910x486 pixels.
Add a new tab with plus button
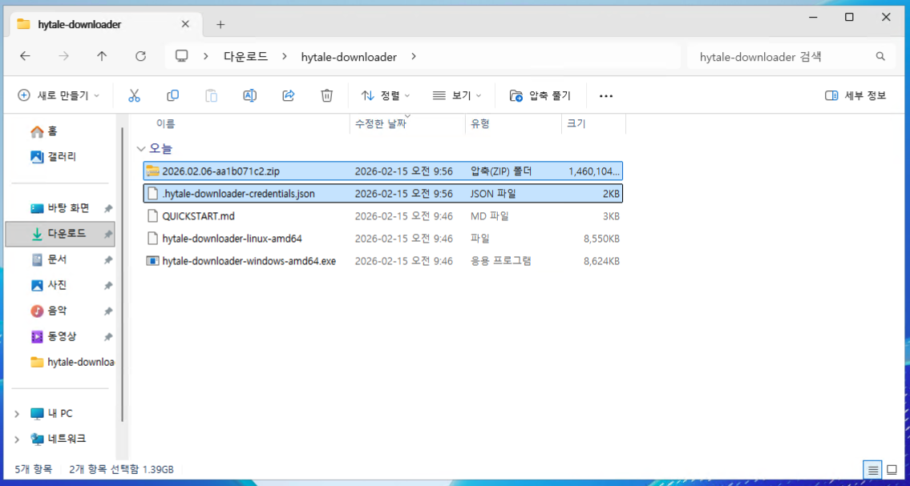(220, 24)
